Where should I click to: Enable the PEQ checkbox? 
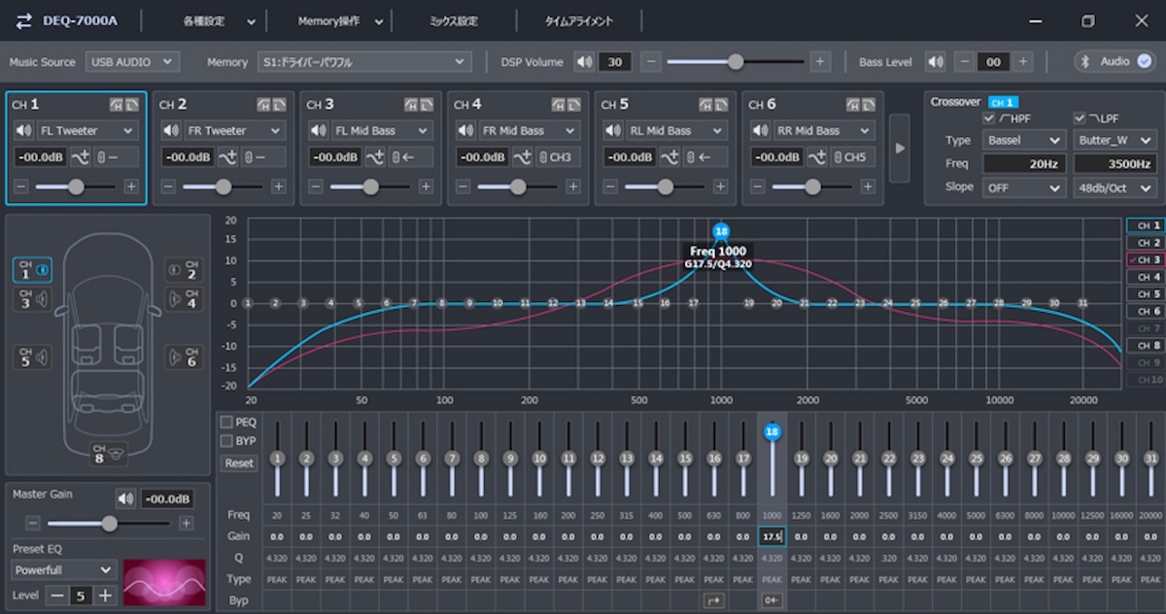226,423
